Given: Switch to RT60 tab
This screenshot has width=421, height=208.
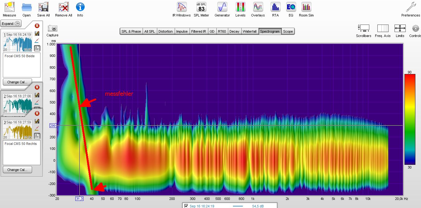Looking at the screenshot, I should tap(222, 31).
